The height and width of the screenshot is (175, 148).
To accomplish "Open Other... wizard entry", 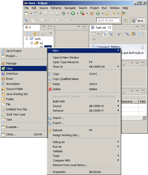I will pyautogui.click(x=24, y=134).
